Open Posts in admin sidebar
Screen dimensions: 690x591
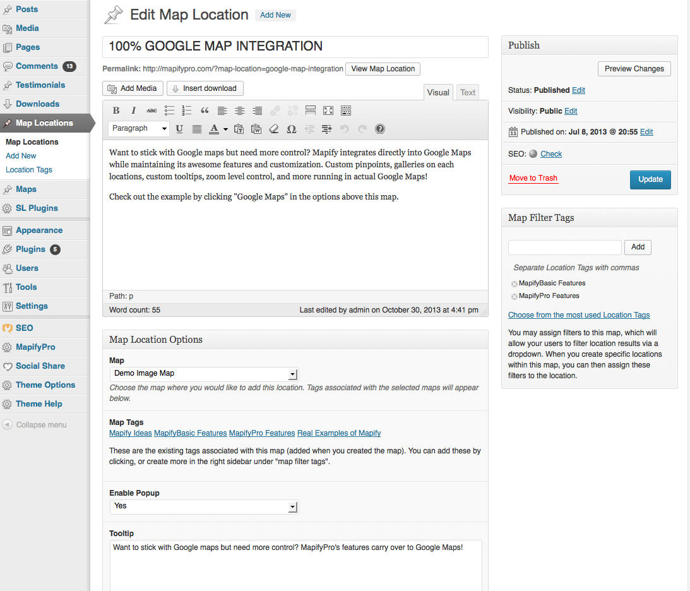point(27,9)
